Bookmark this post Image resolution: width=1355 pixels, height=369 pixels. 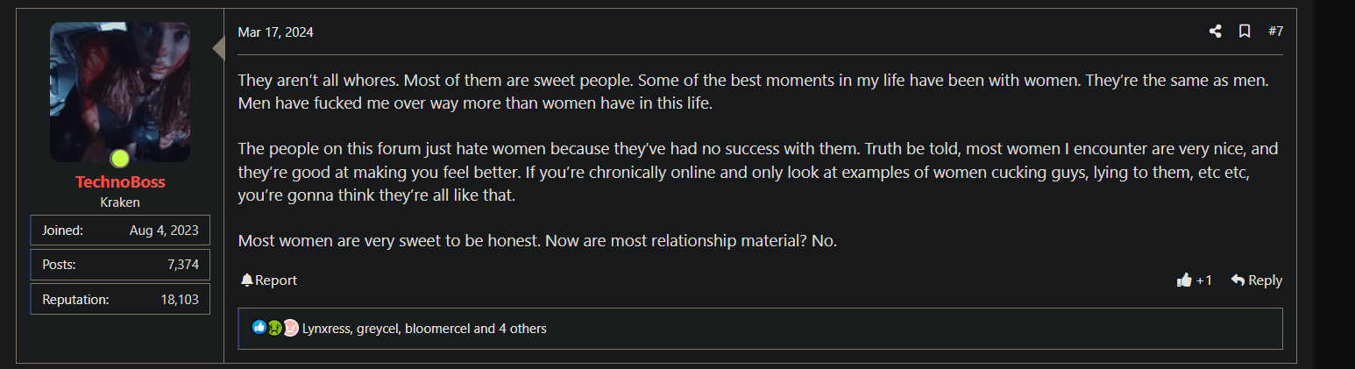(1244, 32)
